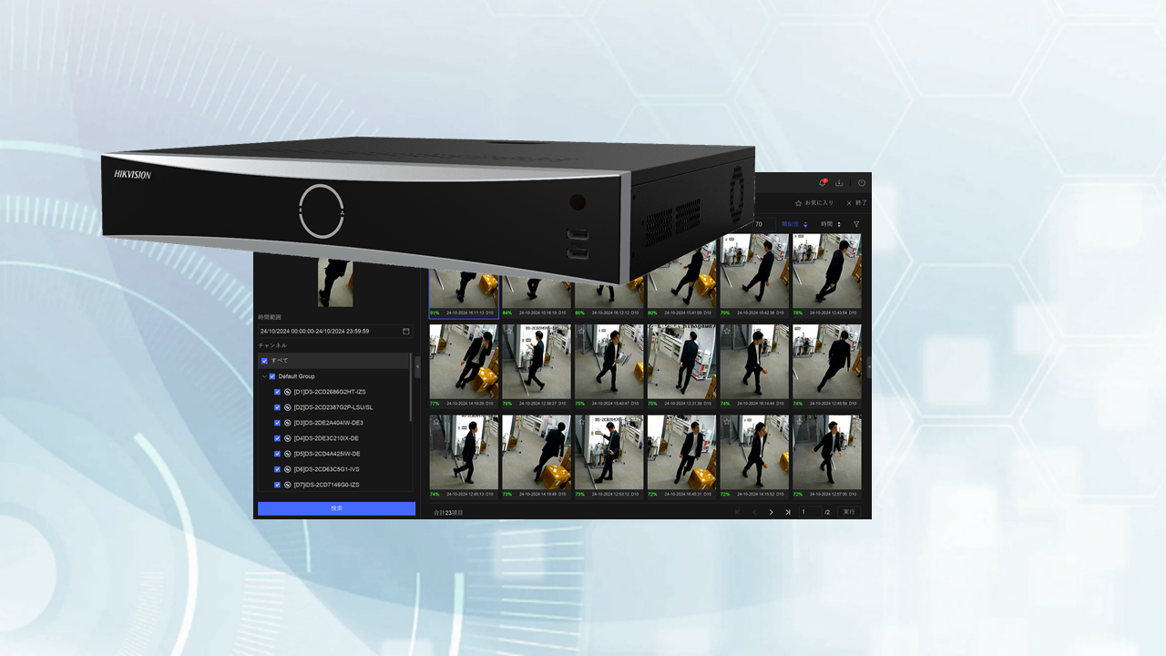The height and width of the screenshot is (656, 1166).
Task: Collapse left search panel with arrow handle
Action: tap(417, 364)
